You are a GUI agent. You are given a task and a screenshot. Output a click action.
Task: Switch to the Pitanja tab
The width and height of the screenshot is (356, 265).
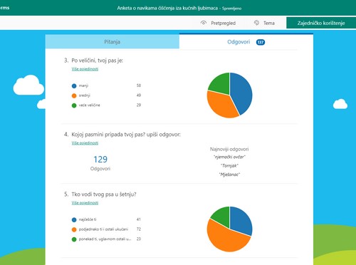(112, 42)
